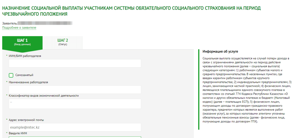This screenshot has height=138, width=297.
Task: Click the "Введите ИИН" field label
Action: point(18,133)
